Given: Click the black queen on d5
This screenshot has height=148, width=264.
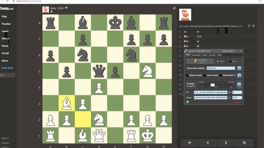Looking at the screenshot, I should coord(99,71).
